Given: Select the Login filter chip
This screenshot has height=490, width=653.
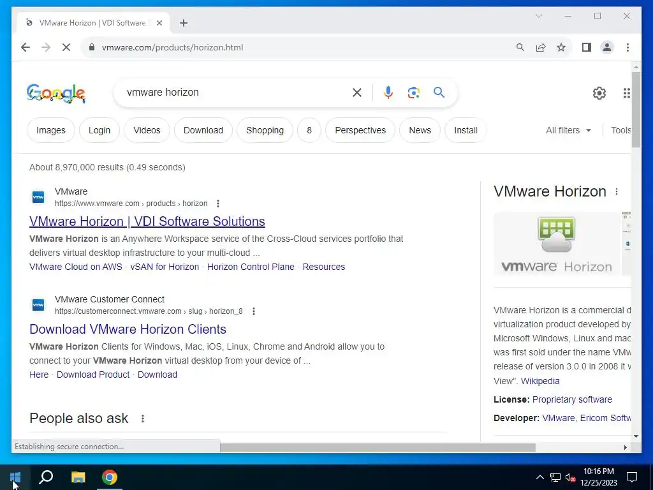Looking at the screenshot, I should [99, 130].
